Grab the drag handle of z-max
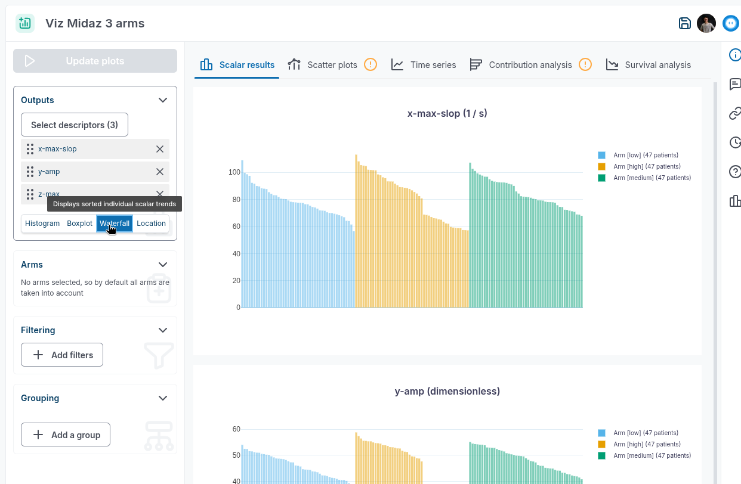The width and height of the screenshot is (741, 484). [30, 194]
